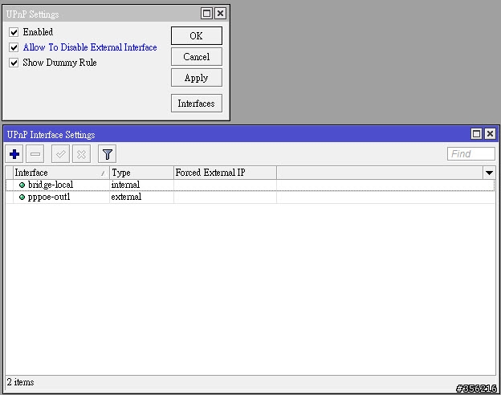The width and height of the screenshot is (501, 395).
Task: Click Cancel in UPnP Settings
Action: (x=197, y=56)
